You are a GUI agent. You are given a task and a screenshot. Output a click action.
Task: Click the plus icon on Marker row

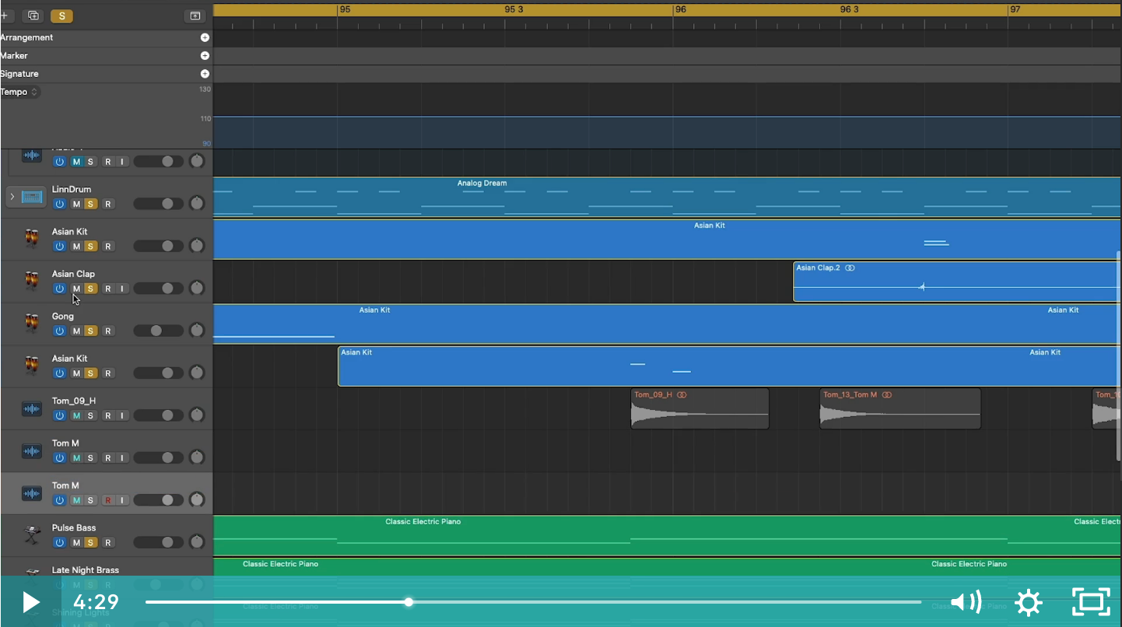click(x=205, y=55)
